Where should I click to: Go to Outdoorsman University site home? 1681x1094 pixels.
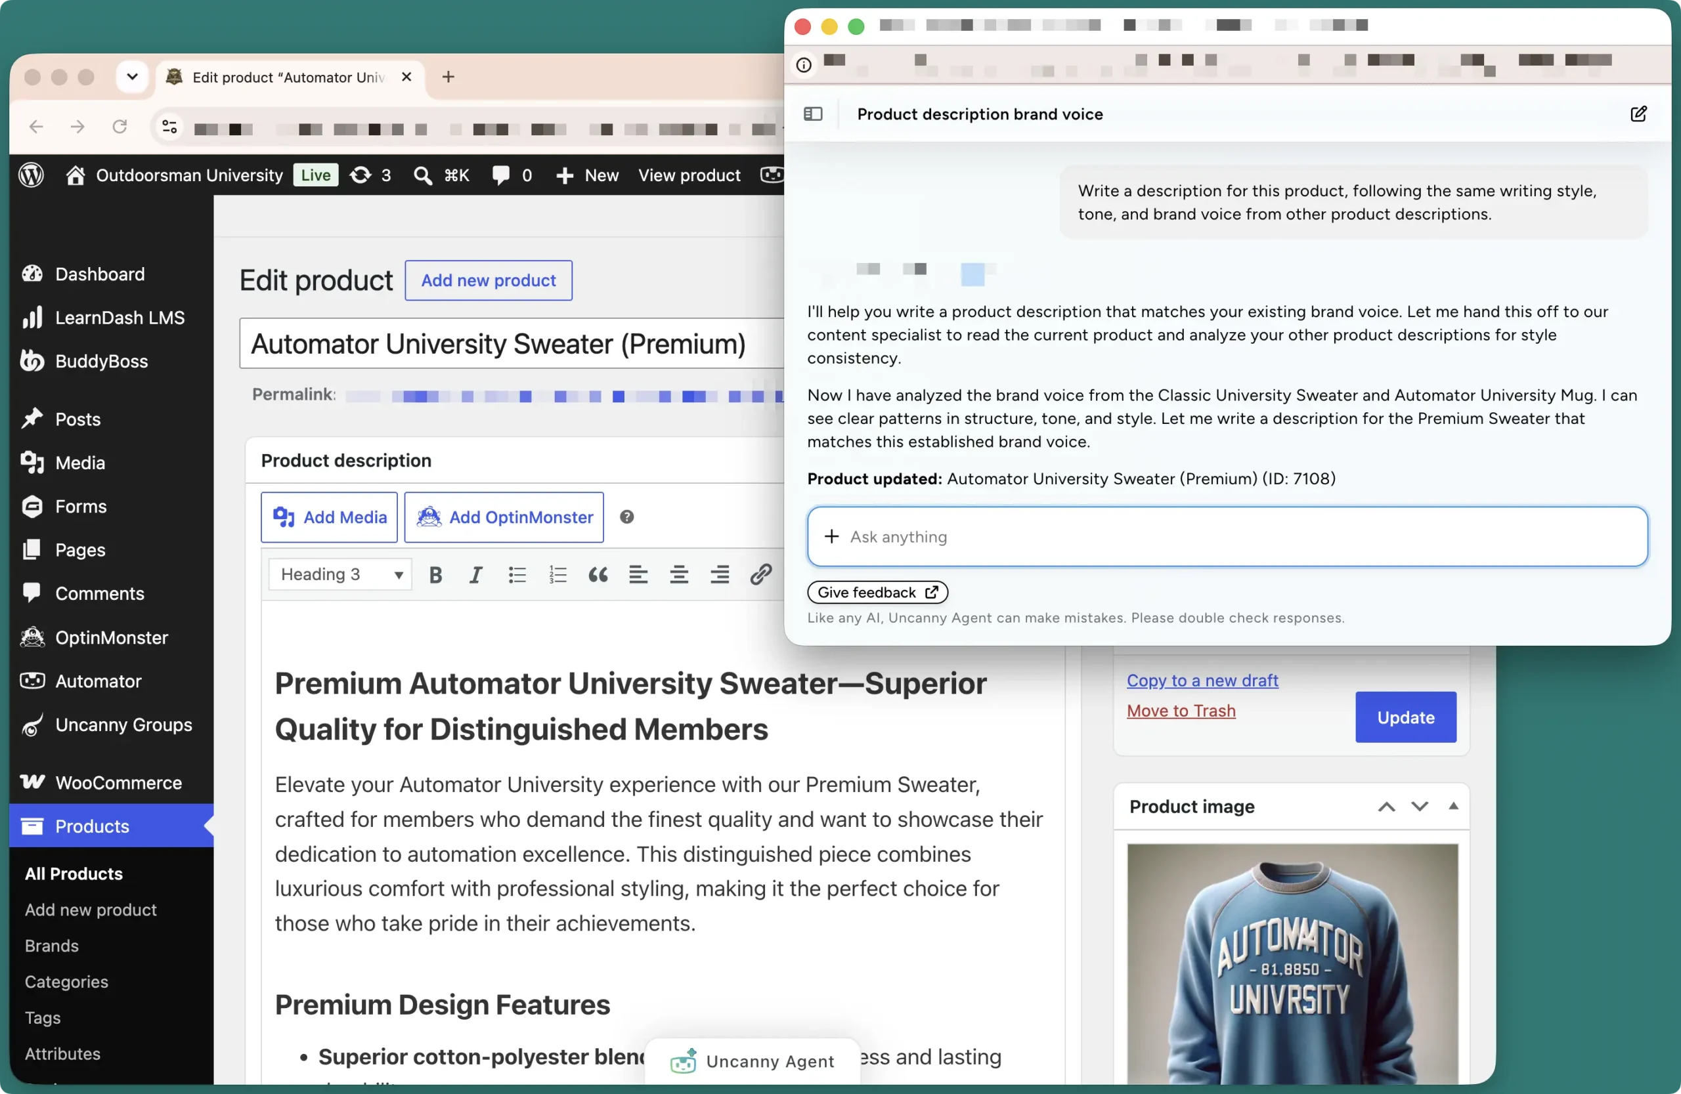coord(175,175)
